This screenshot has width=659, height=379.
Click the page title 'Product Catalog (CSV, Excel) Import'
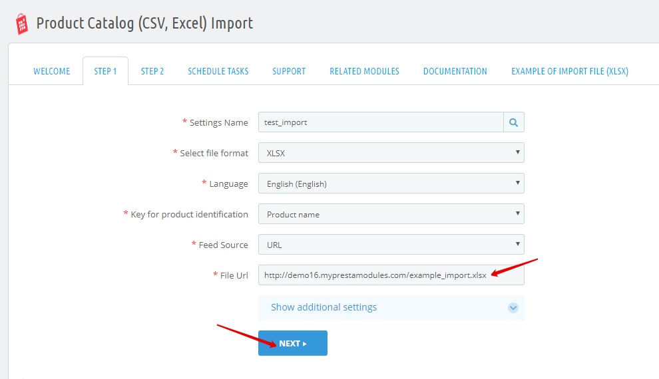(144, 23)
